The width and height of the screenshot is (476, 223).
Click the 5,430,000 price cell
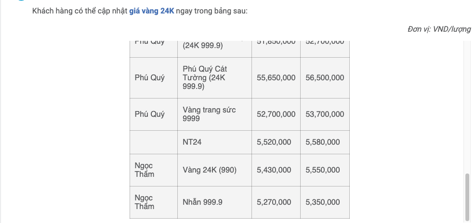coord(274,170)
